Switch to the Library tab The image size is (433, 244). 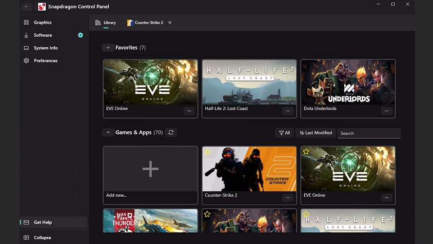point(105,22)
